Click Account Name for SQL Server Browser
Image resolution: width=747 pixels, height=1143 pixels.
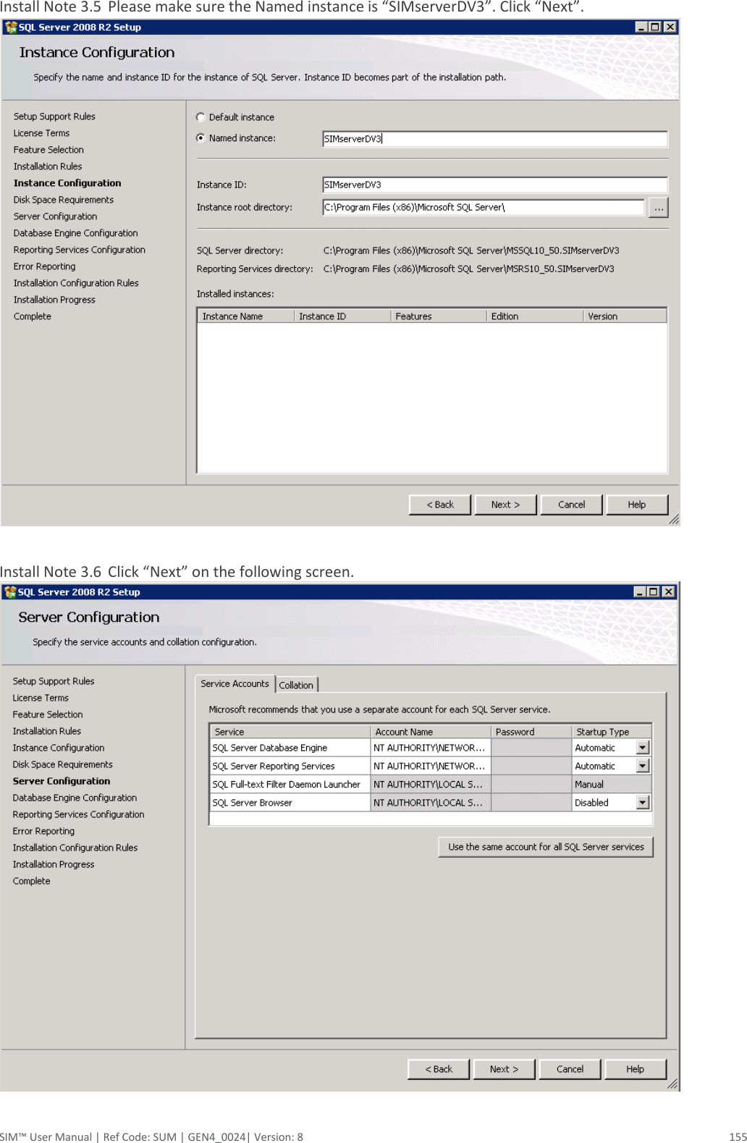coord(431,803)
